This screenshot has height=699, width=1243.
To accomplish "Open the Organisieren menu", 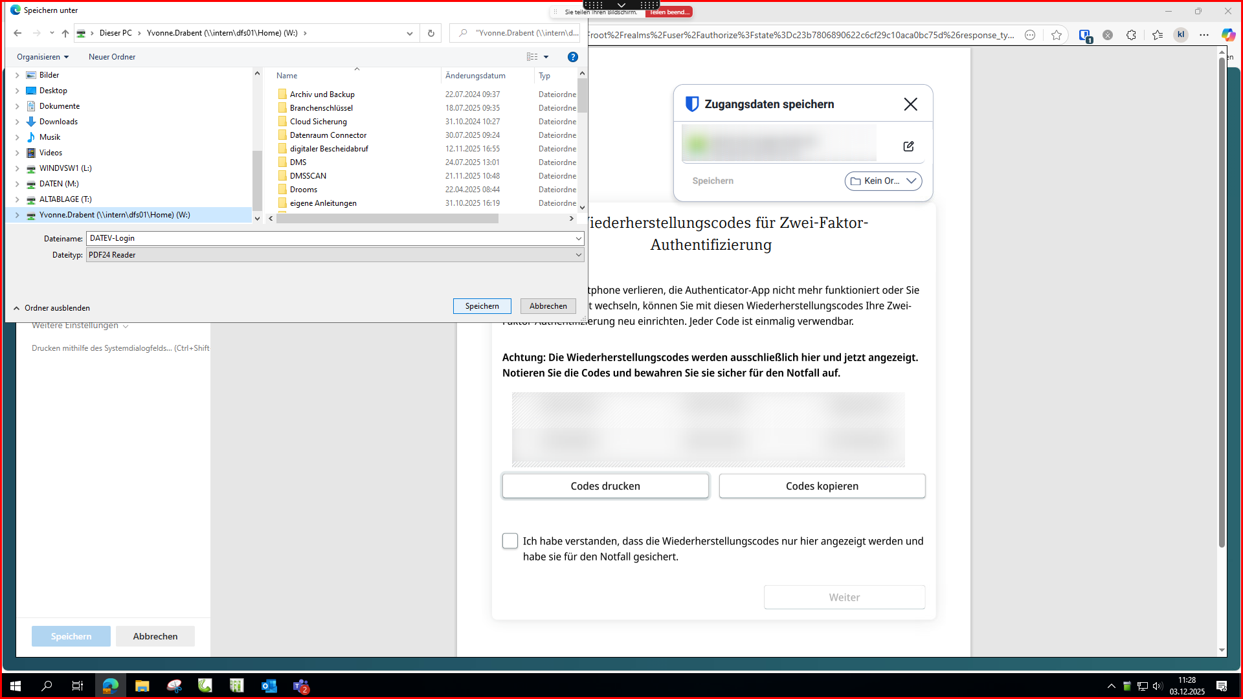I will point(43,57).
